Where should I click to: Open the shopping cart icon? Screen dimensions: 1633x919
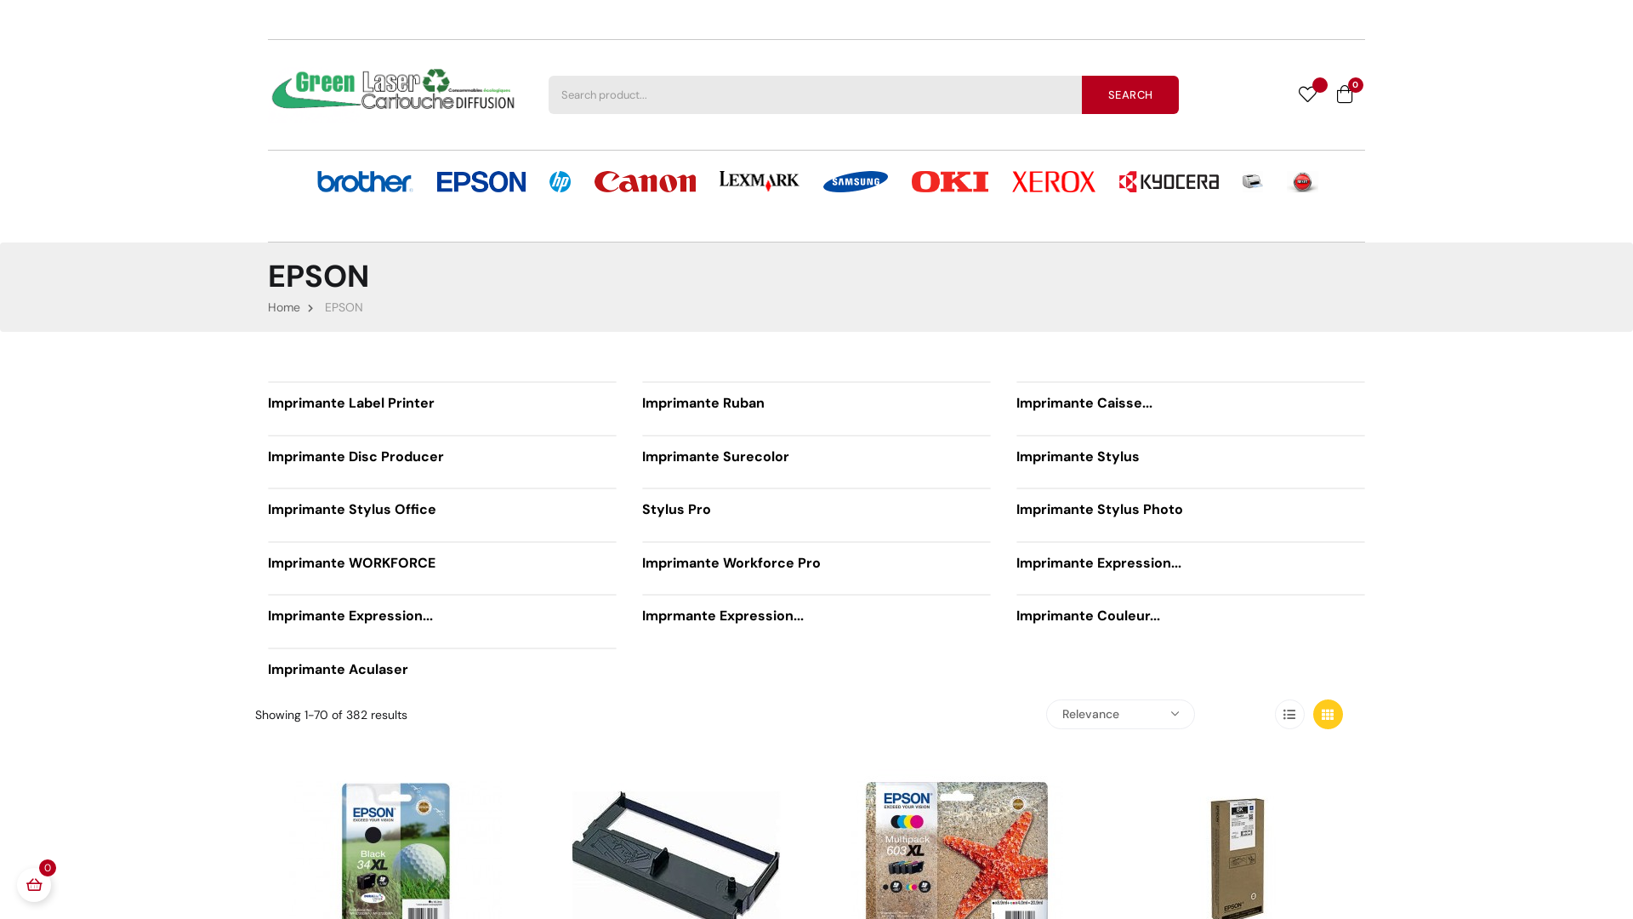[x=1344, y=94]
